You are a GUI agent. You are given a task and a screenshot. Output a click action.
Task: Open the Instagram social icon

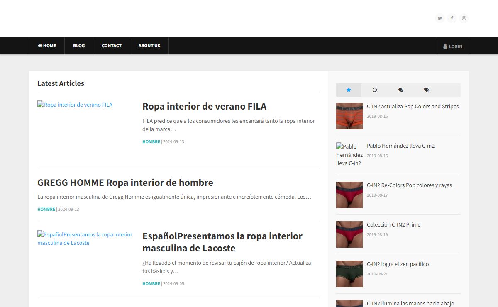coord(464,18)
